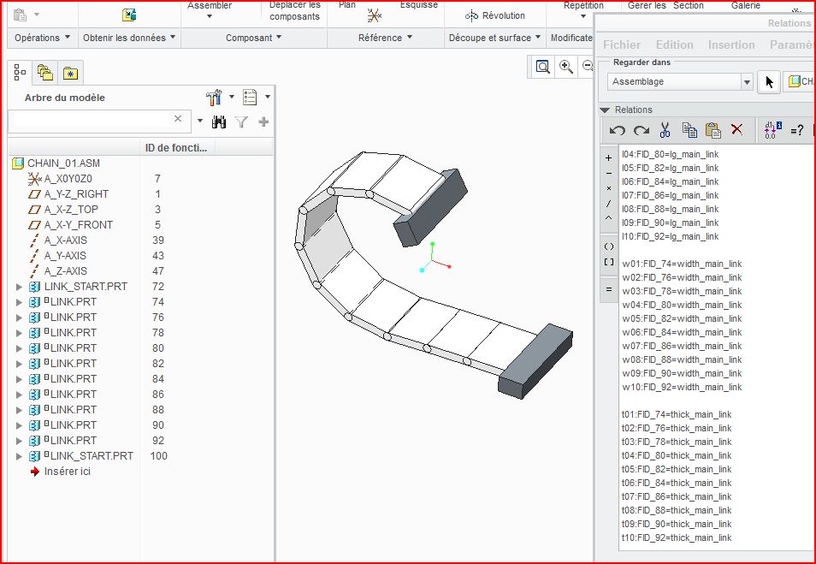Open Opérations ribbon group dropdown

click(x=42, y=38)
